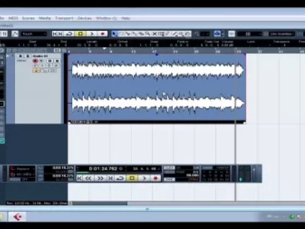Select the Mute (X) tool in toolbar
Screen dimensions: 305x229
154,34
